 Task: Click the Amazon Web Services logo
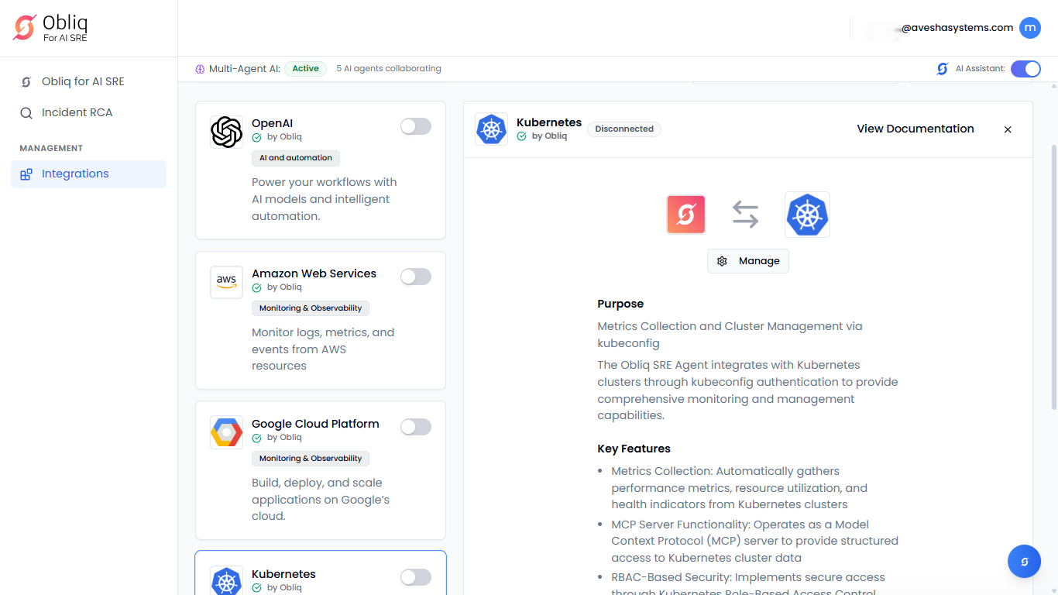226,282
